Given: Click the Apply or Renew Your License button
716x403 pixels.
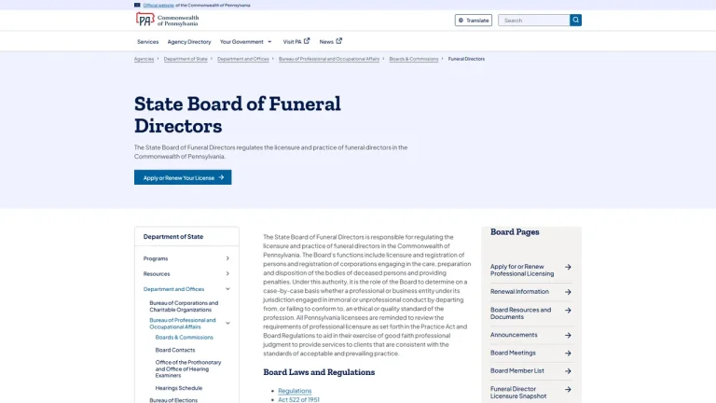Looking at the screenshot, I should 183,177.
